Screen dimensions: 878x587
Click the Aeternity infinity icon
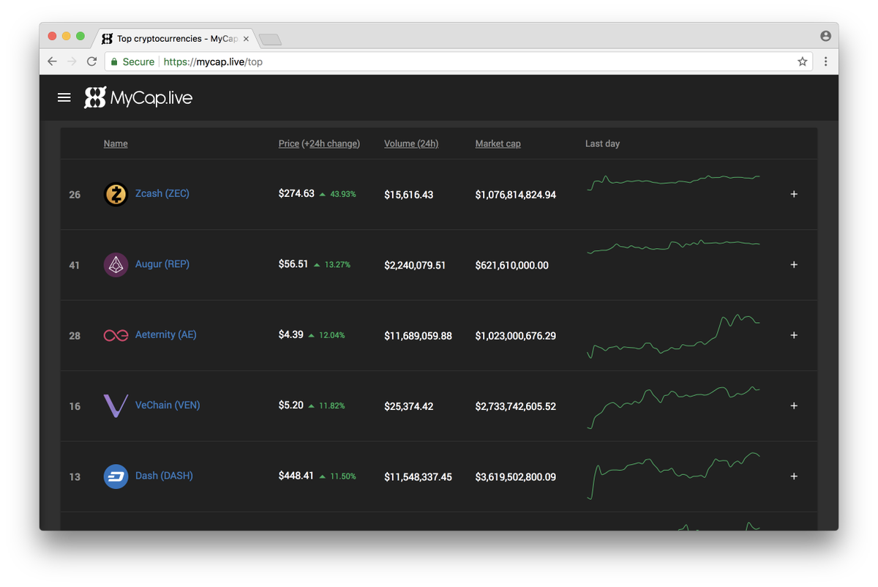[x=116, y=335]
